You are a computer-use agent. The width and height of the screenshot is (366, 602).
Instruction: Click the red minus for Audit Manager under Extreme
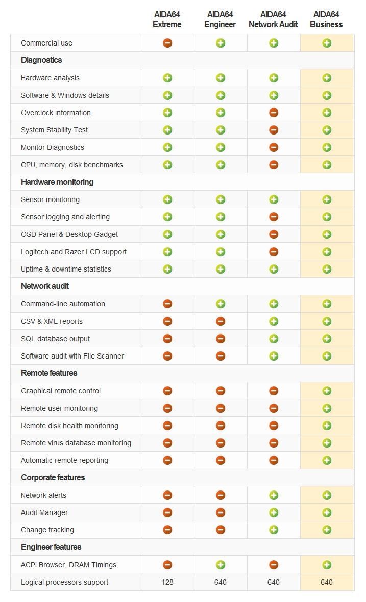point(167,512)
